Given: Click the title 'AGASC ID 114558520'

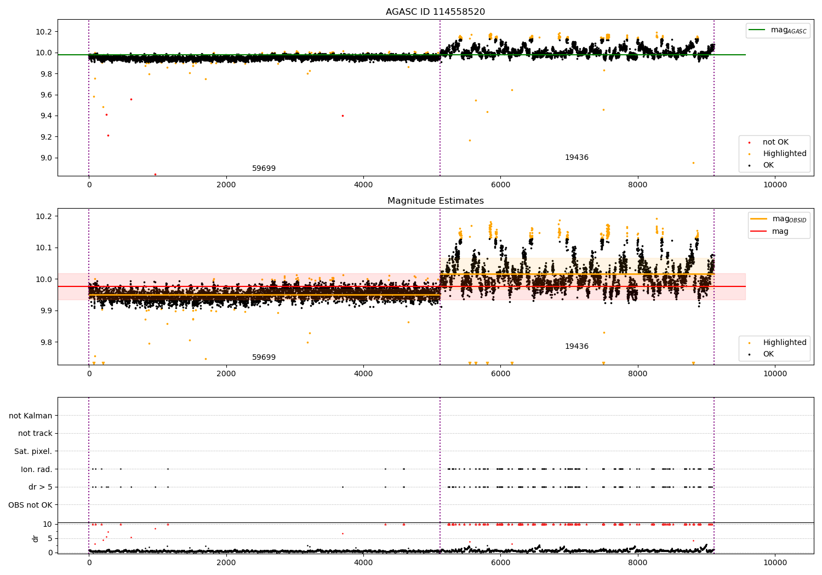Looking at the screenshot, I should point(435,12).
